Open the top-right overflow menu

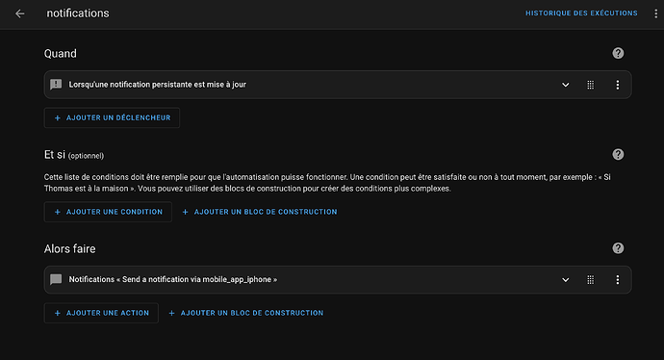coord(656,13)
